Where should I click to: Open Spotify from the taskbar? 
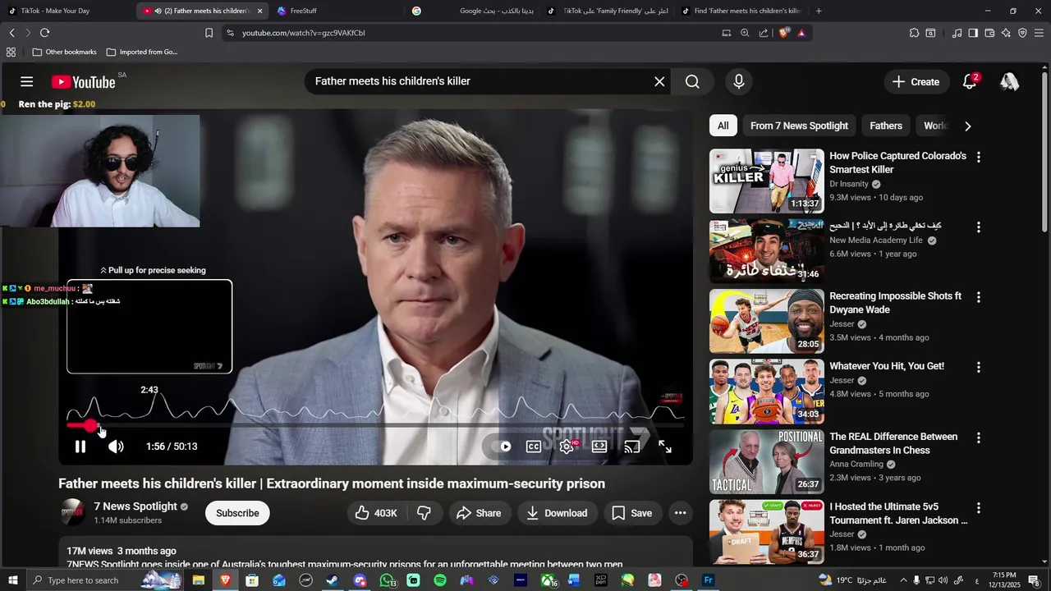[439, 580]
